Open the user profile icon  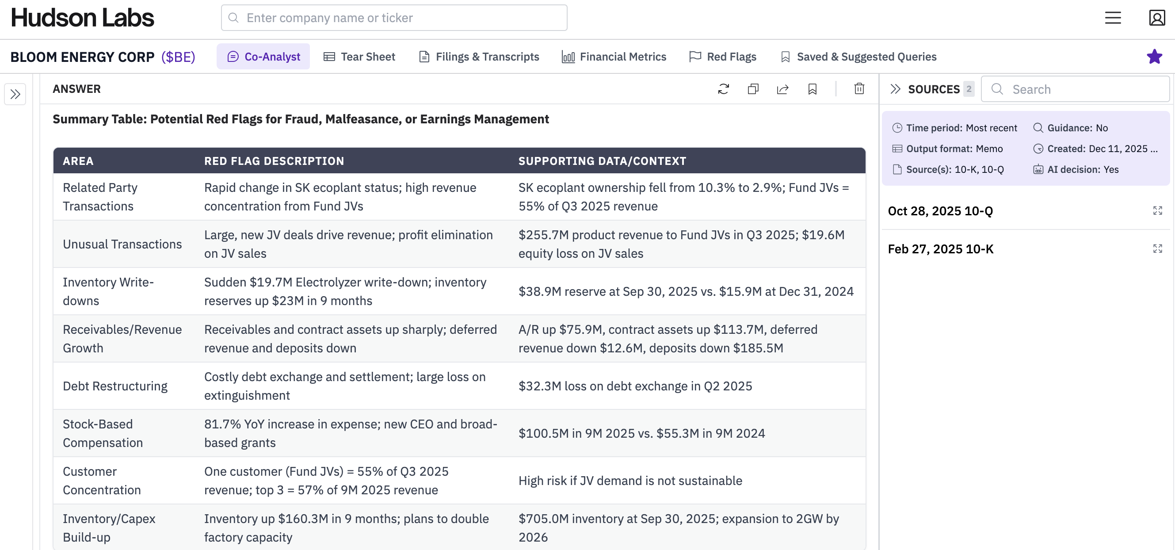pyautogui.click(x=1157, y=18)
